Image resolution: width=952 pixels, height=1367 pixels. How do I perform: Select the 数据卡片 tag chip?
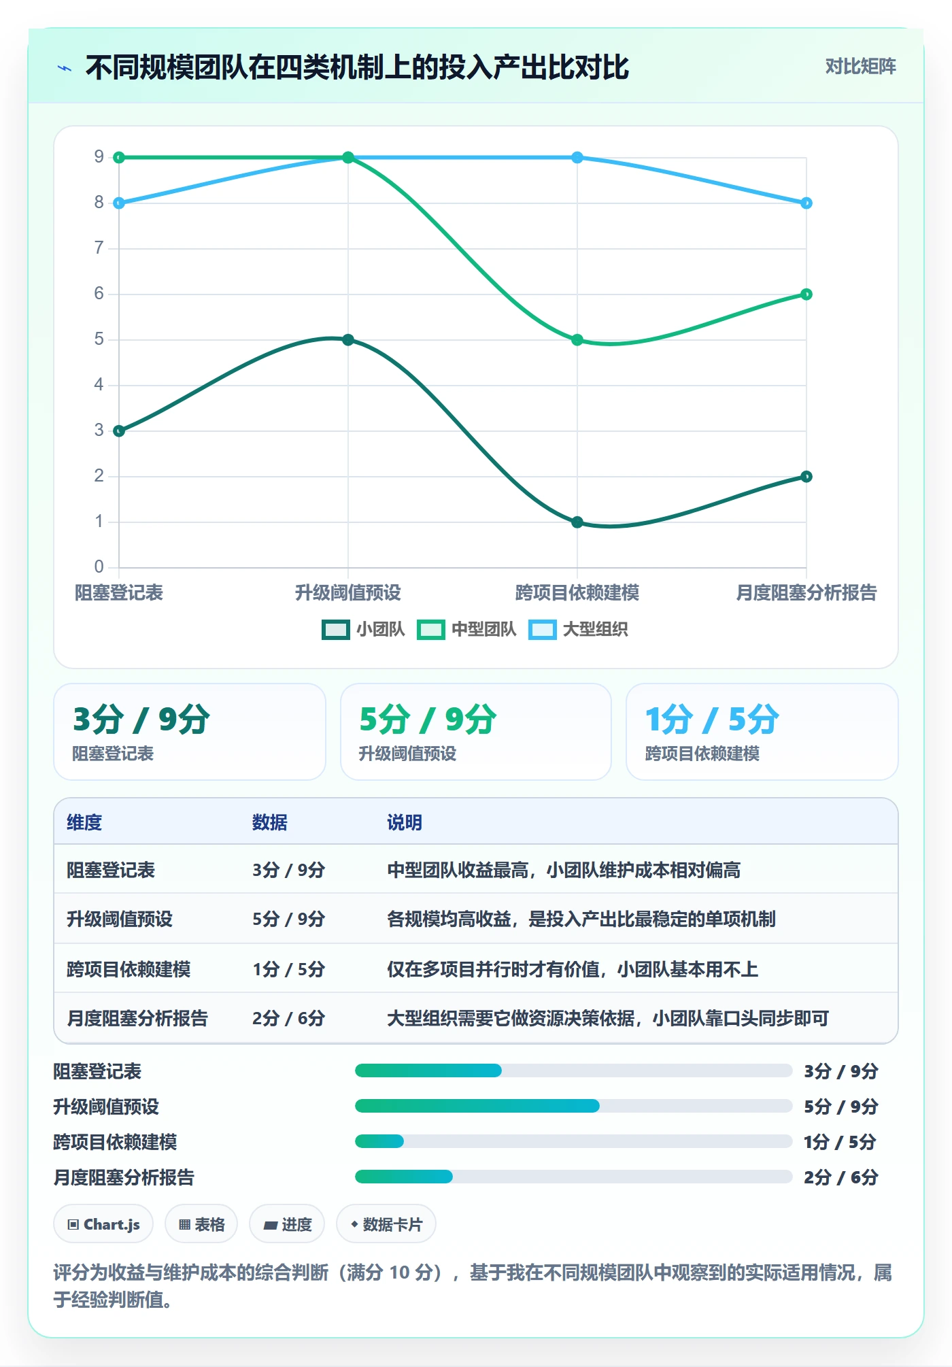pos(386,1224)
